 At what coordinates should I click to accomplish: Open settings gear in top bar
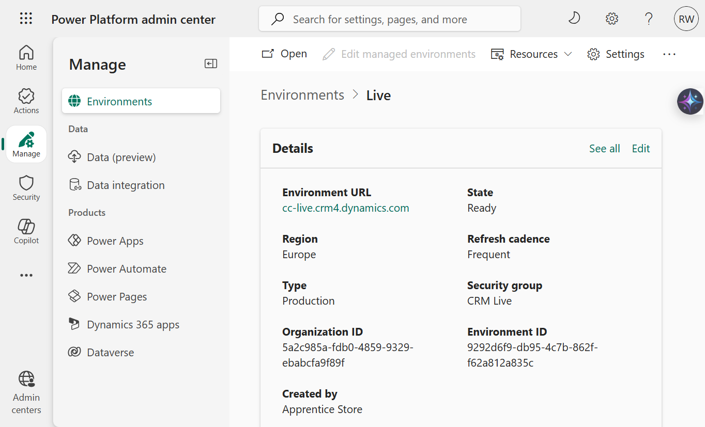(x=612, y=19)
